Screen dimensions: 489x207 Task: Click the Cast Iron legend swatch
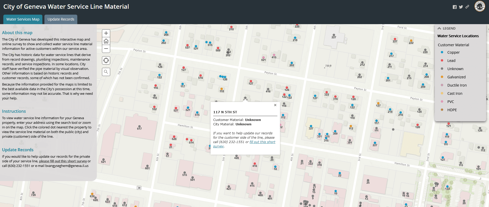(442, 93)
